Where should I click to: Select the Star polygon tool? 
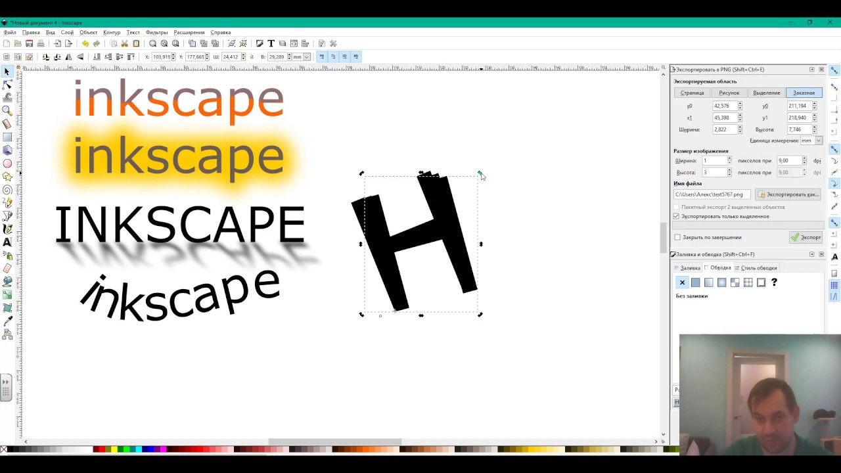pyautogui.click(x=7, y=177)
